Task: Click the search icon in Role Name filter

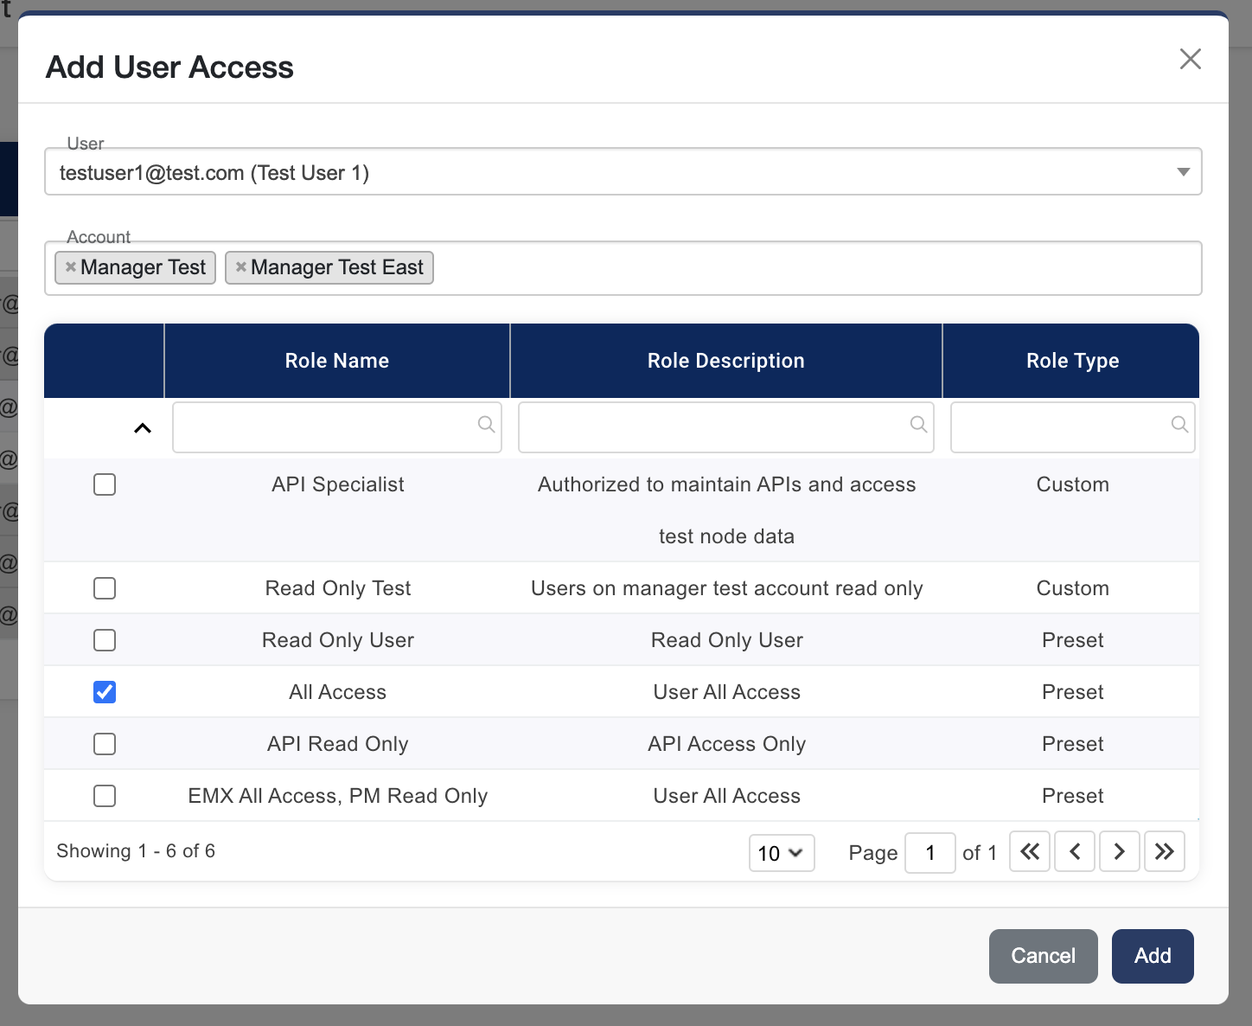Action: (x=485, y=424)
